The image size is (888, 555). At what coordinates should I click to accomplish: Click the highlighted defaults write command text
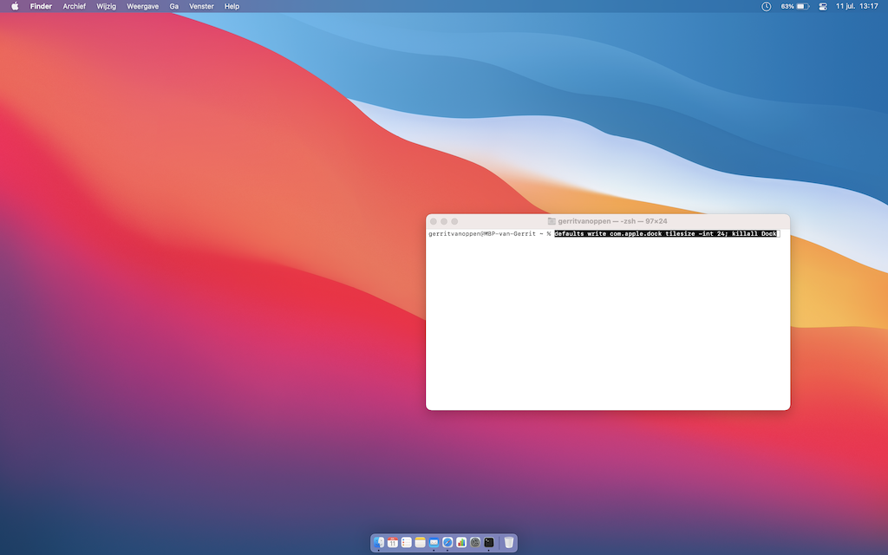click(665, 234)
